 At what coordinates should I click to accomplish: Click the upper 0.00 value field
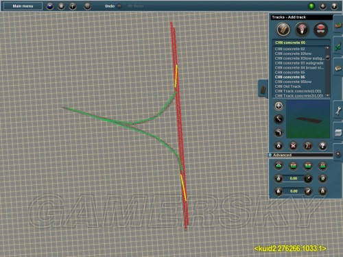pyautogui.click(x=294, y=178)
